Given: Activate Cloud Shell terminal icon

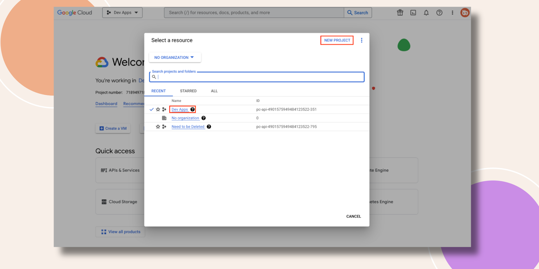Looking at the screenshot, I should (x=413, y=12).
